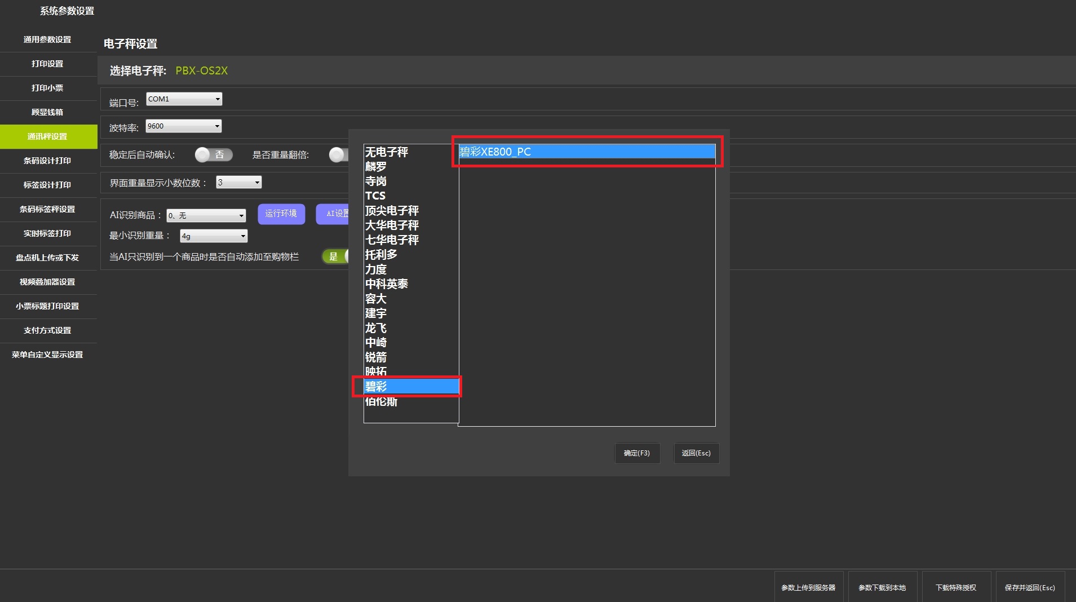Expand the 界面重量显示小数位数 dropdown
The height and width of the screenshot is (602, 1076).
pyautogui.click(x=239, y=183)
